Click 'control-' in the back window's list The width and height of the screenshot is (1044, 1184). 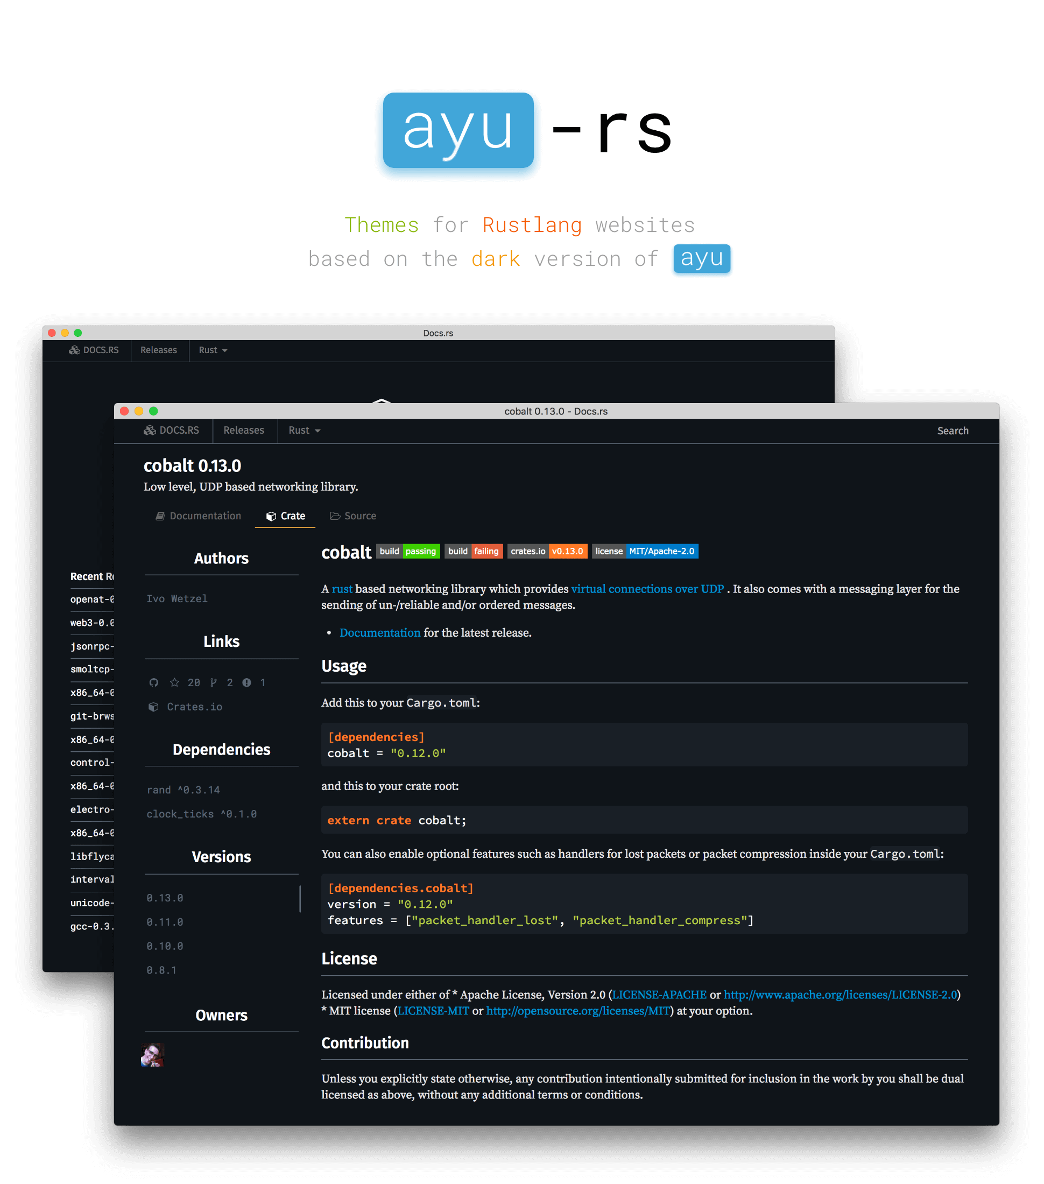tap(92, 762)
